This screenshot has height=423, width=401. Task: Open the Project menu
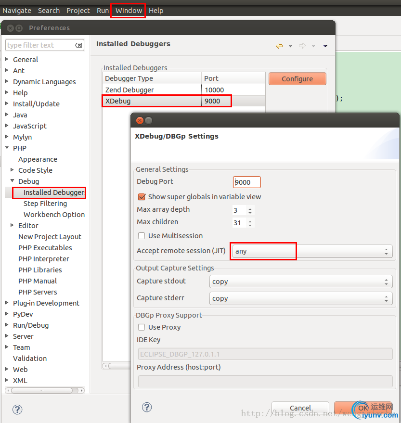(x=78, y=11)
